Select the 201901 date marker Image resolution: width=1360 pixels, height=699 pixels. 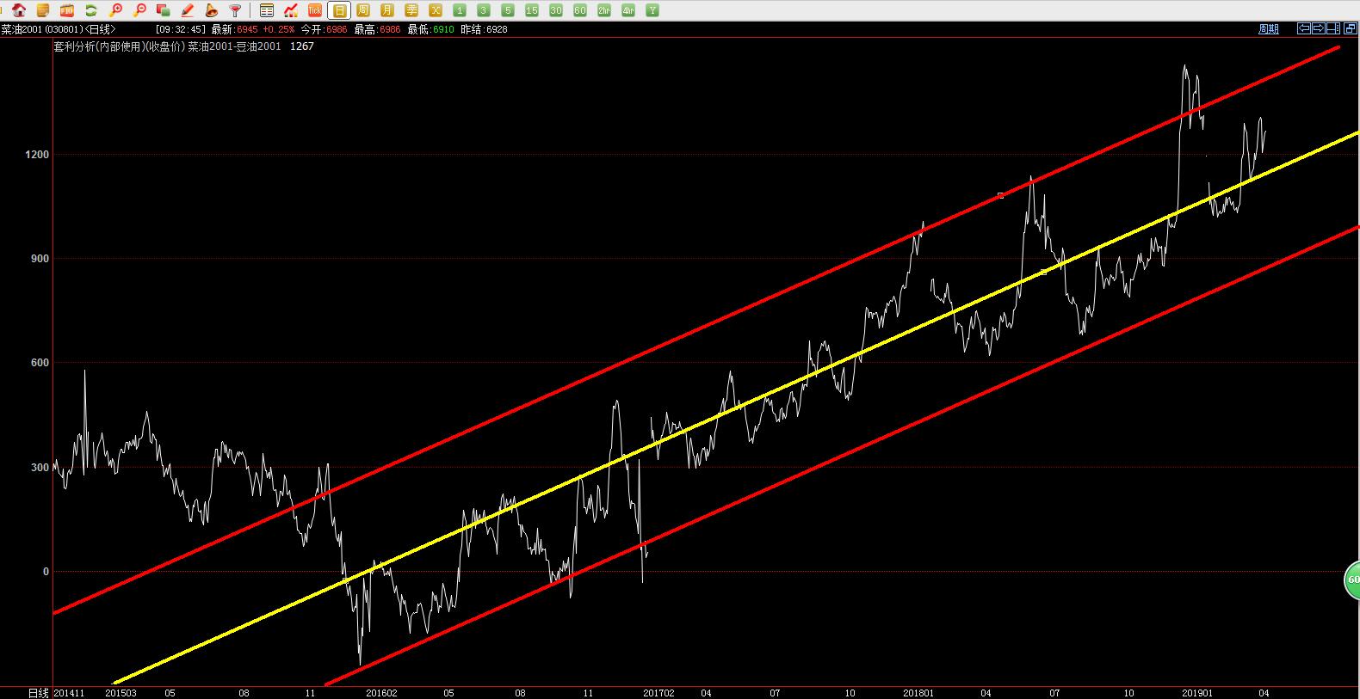[1197, 693]
